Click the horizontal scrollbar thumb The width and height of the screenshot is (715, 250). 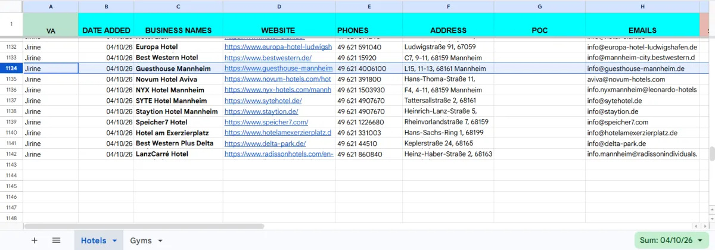[x=144, y=226]
